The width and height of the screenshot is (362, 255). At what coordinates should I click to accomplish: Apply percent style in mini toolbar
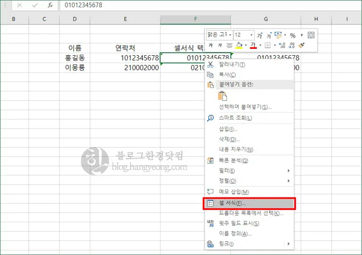(293, 36)
